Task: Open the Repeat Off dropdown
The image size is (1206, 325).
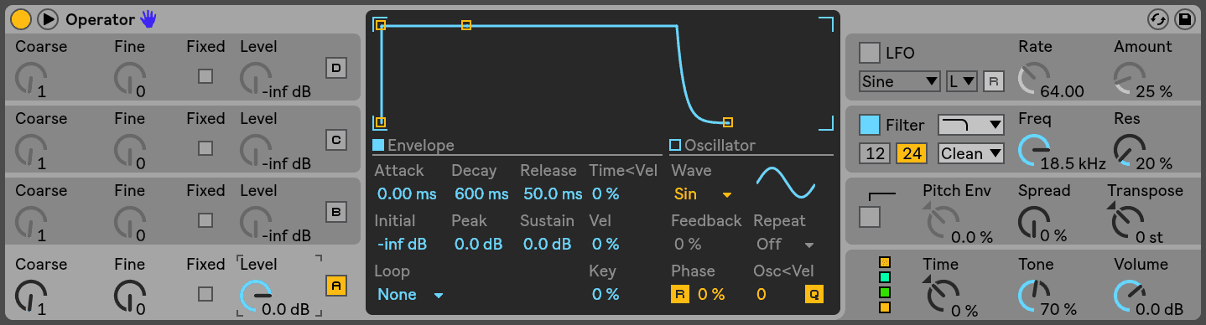Action: pos(785,245)
